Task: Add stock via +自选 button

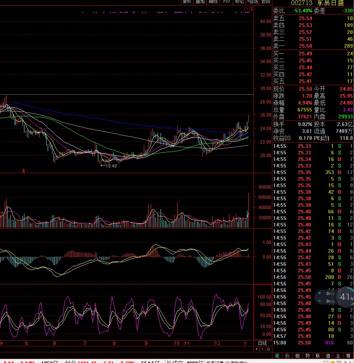Action: point(252,2)
